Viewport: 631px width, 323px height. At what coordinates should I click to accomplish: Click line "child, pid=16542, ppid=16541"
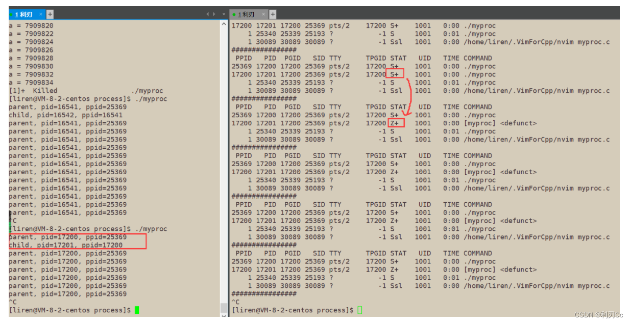tap(66, 115)
